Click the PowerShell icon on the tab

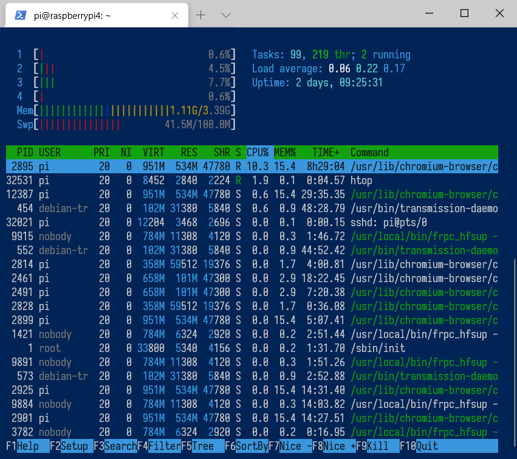21,15
